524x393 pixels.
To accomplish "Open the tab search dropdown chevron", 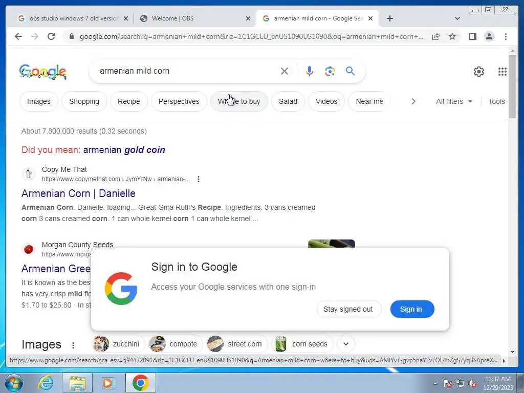I will [x=457, y=18].
